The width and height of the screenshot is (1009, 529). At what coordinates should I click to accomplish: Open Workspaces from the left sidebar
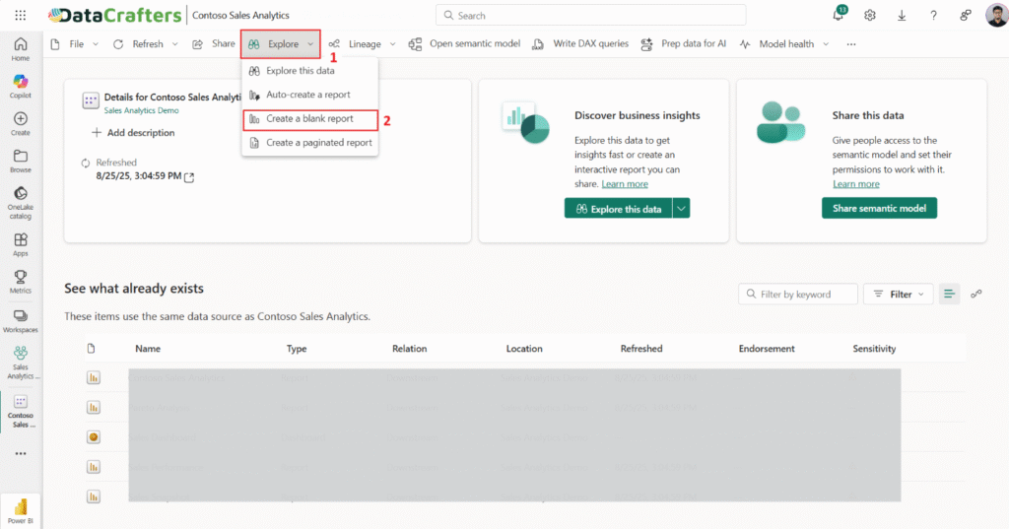21,320
